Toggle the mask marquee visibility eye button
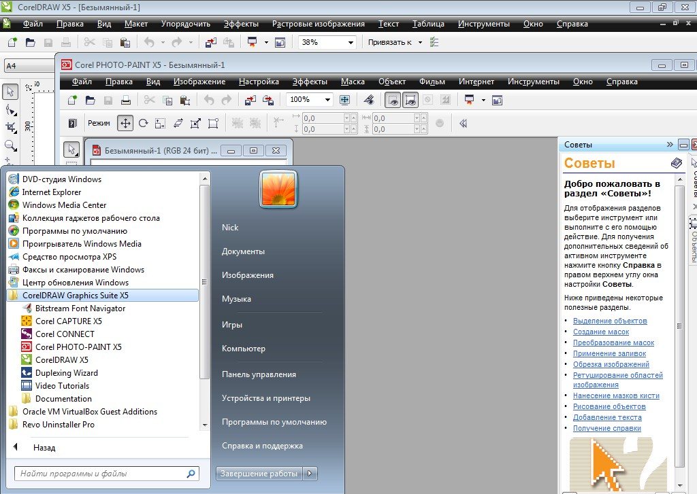Screen dimensions: 697x494 tap(393, 100)
